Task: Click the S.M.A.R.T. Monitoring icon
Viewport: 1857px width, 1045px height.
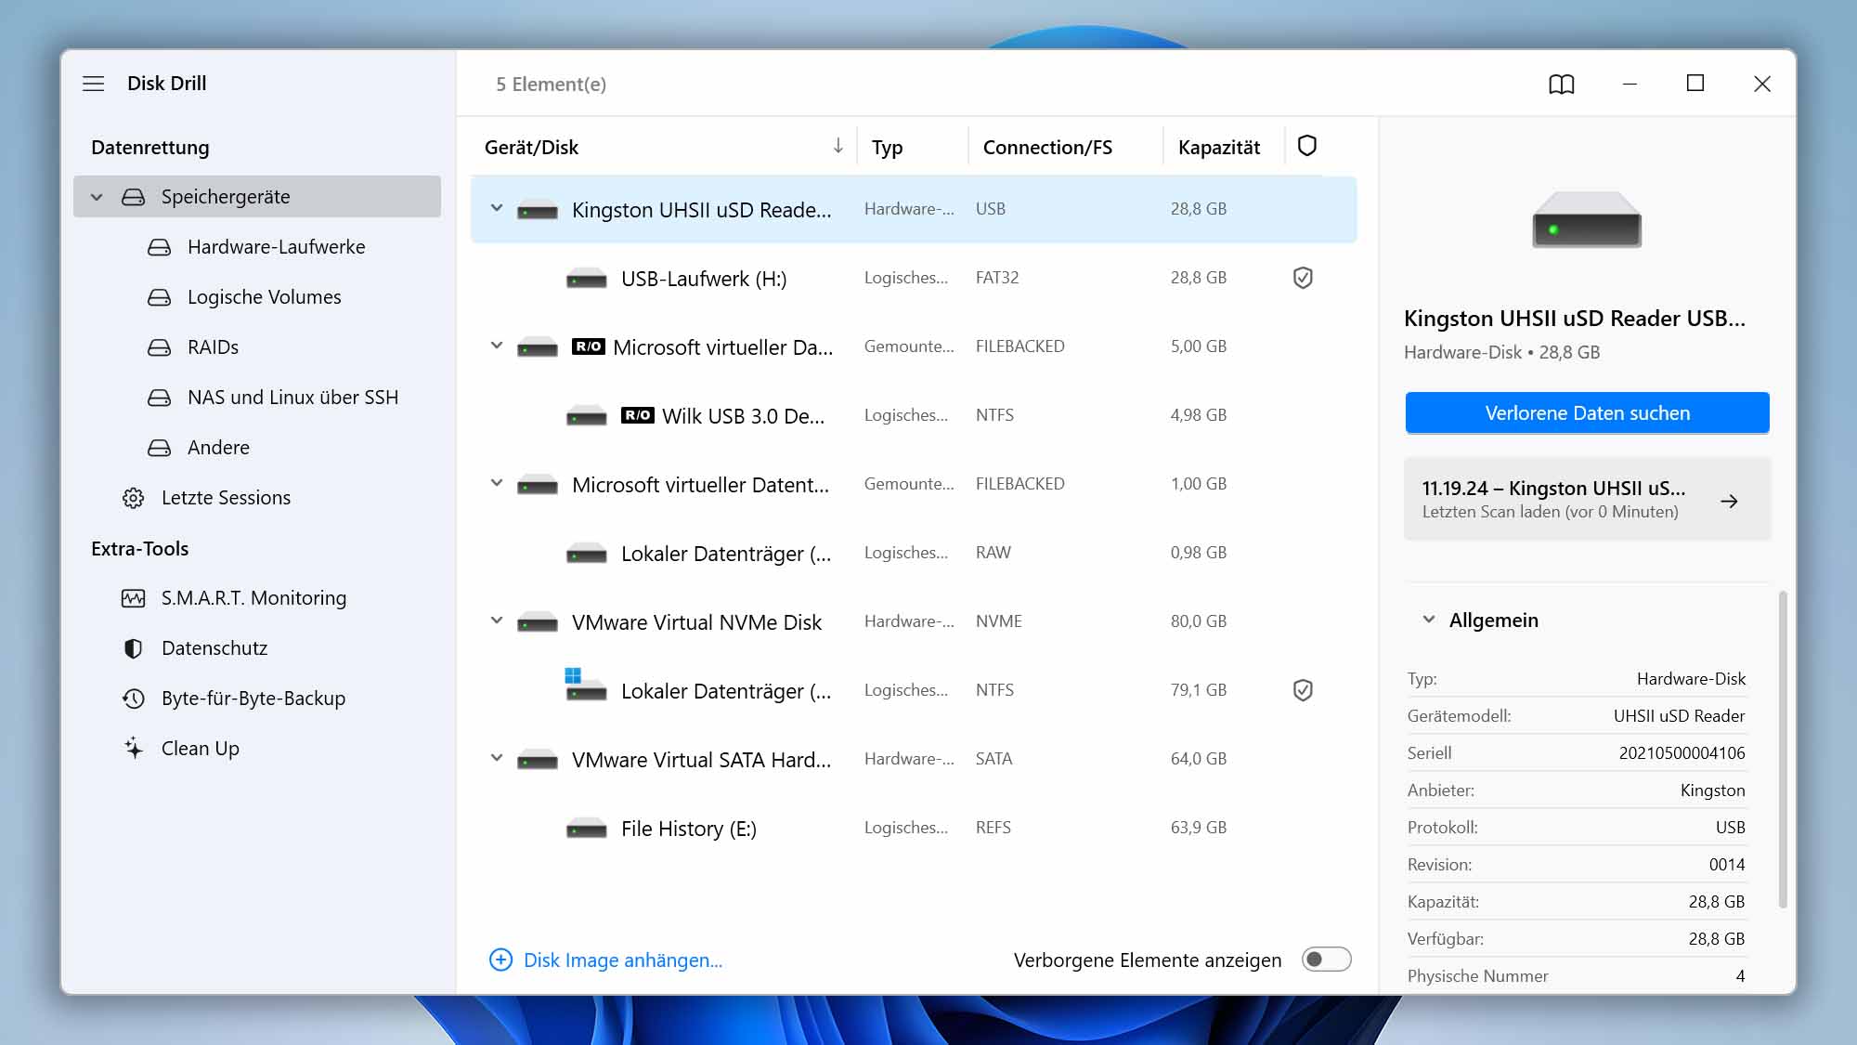Action: [130, 597]
